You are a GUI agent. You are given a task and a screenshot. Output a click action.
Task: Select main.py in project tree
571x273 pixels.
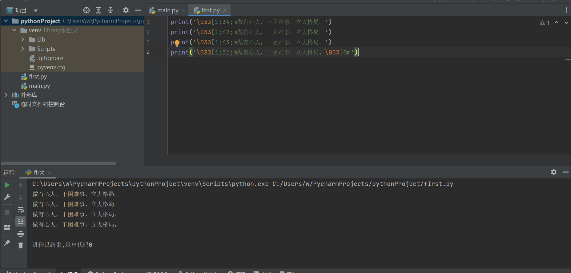[x=36, y=86]
